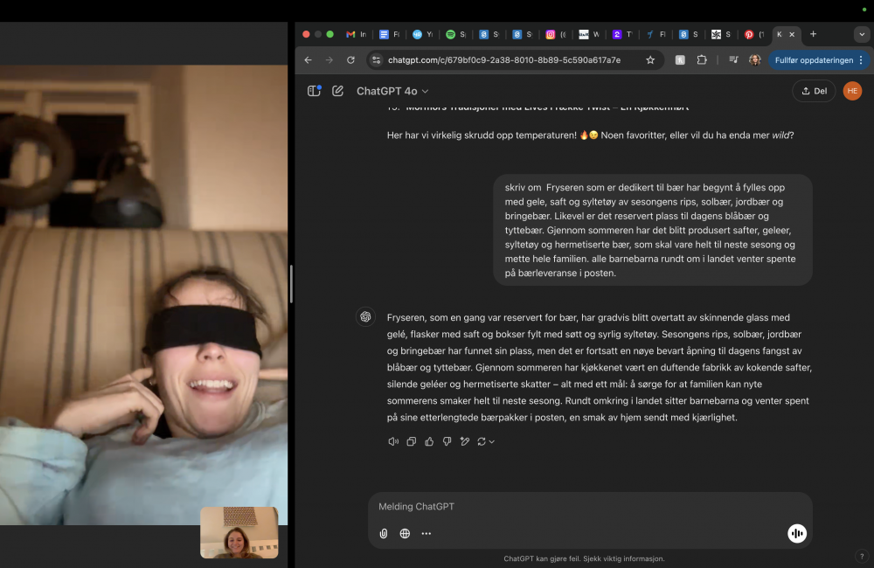Switch to the Spotify browser tab
This screenshot has width=874, height=568.
[x=455, y=35]
